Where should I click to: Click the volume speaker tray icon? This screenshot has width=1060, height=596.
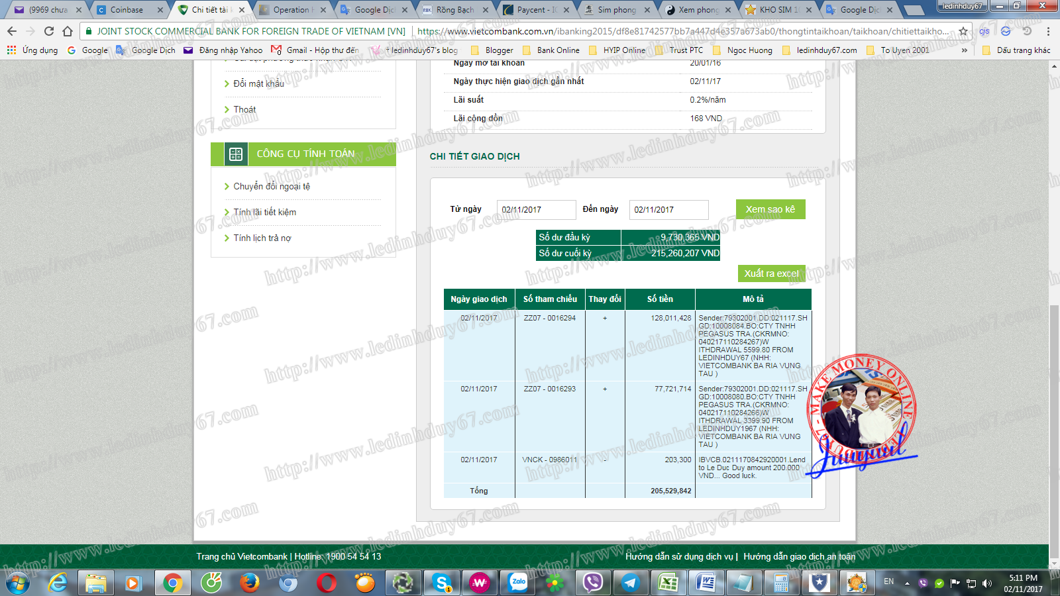[987, 583]
